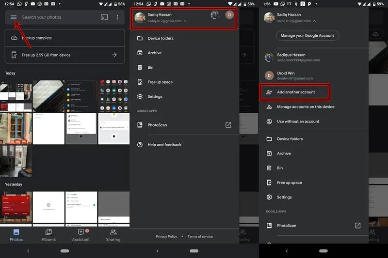
Task: Tap the home pill on the middle screen
Action: (194, 251)
